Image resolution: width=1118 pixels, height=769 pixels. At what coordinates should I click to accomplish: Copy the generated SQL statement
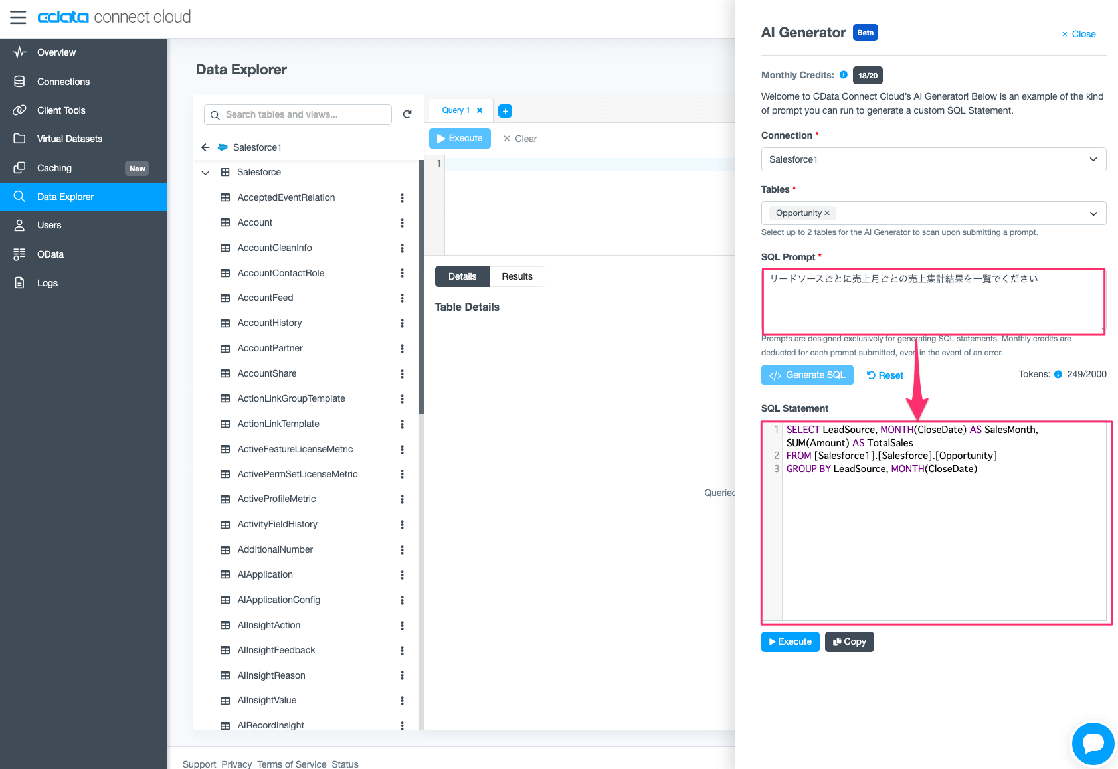(x=849, y=641)
